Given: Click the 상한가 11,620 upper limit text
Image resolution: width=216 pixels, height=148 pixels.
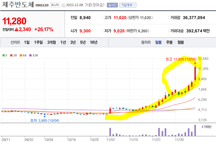Looking at the screenshot, I should click(140, 18).
